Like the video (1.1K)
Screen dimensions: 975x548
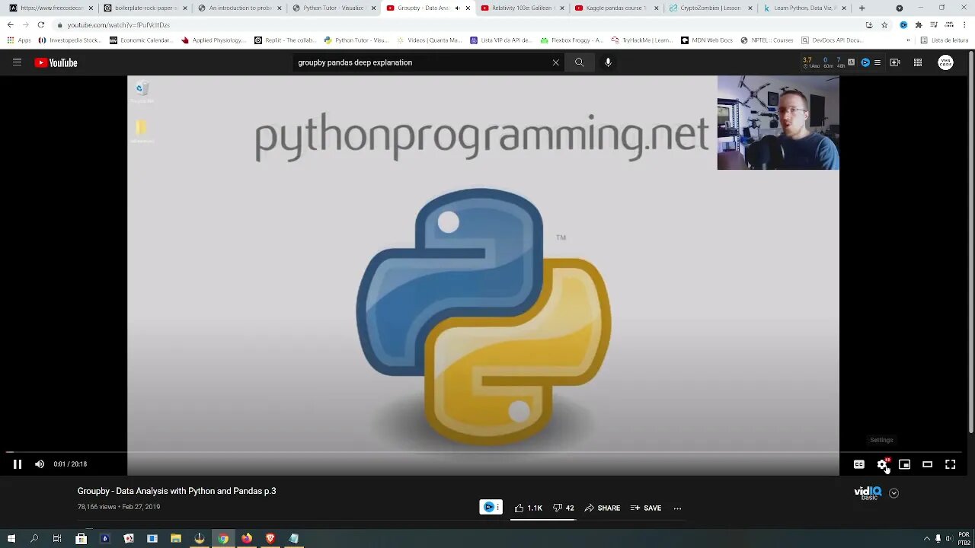coord(528,508)
